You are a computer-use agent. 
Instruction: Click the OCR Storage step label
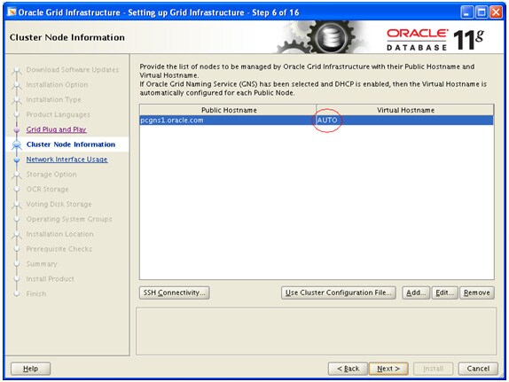point(47,189)
